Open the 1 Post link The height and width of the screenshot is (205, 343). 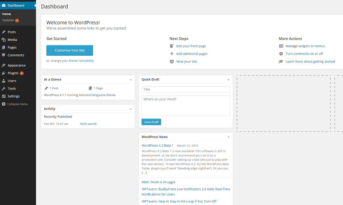(x=54, y=88)
